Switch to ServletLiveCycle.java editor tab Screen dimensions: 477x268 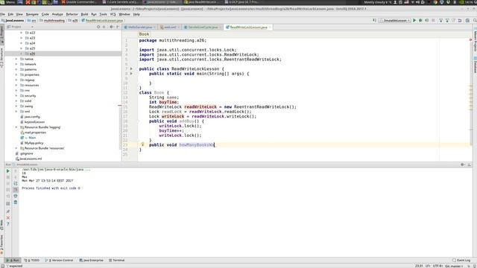point(203,27)
